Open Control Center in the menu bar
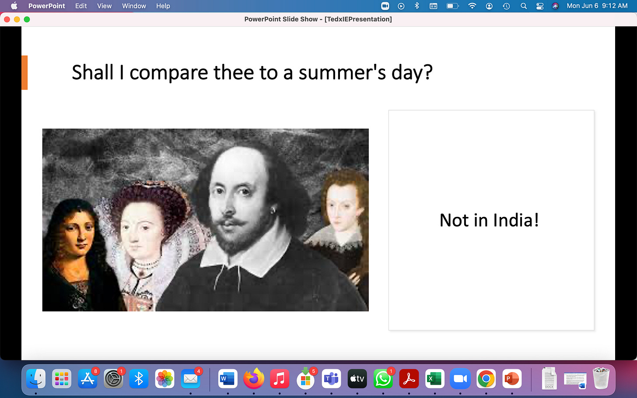Viewport: 637px width, 398px height. tap(540, 6)
